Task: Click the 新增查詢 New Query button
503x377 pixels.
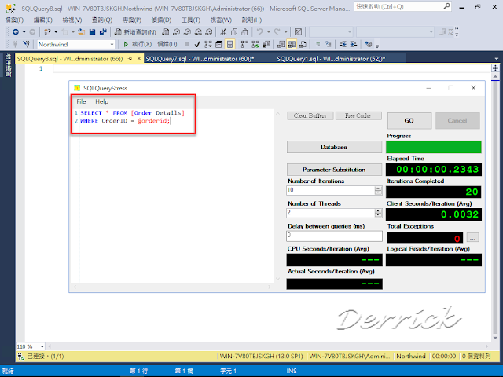Action: tap(135, 31)
